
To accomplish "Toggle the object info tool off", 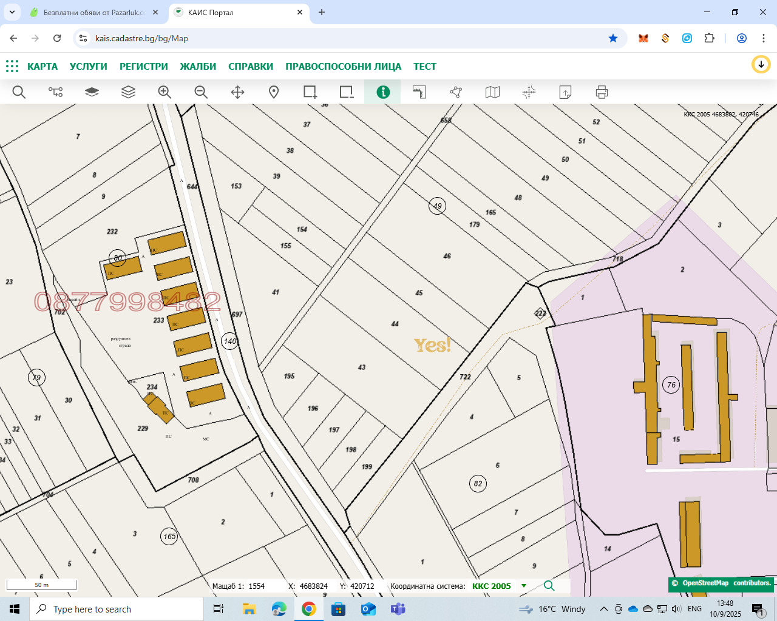I will [x=382, y=92].
